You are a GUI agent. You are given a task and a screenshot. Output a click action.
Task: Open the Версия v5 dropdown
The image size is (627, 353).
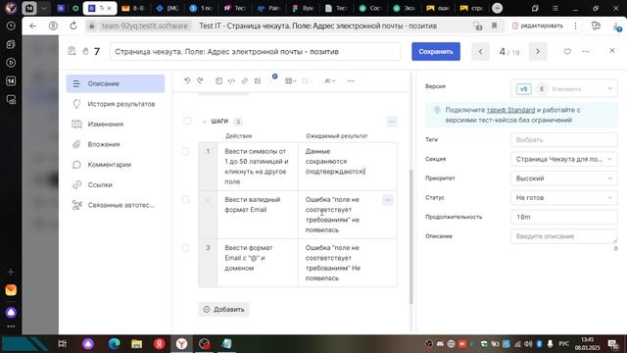coord(564,88)
